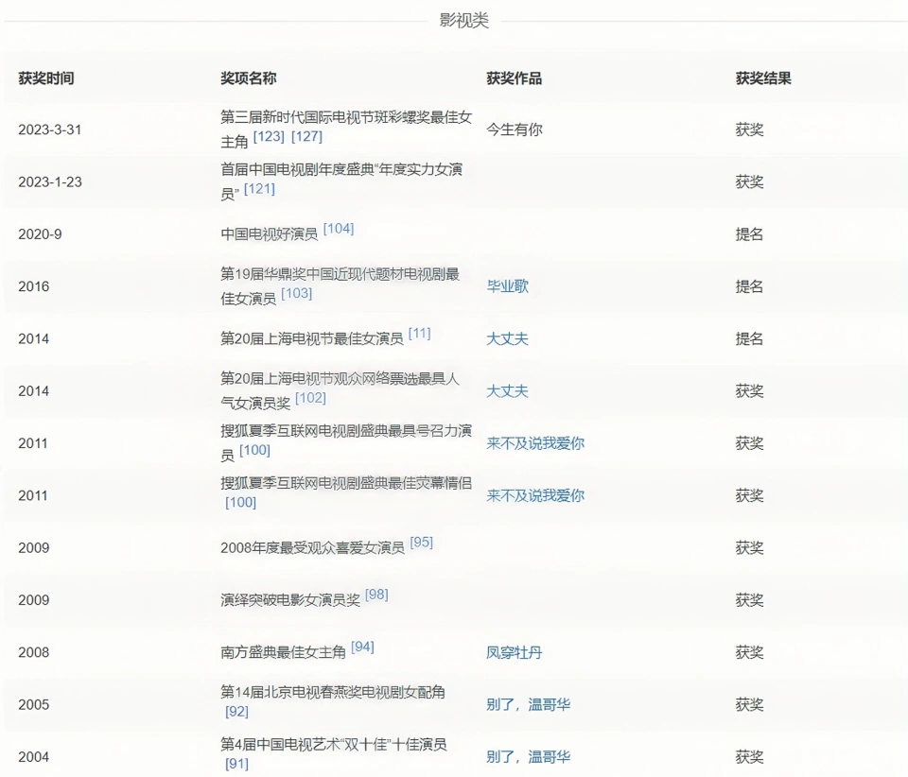Image resolution: width=908 pixels, height=777 pixels.
Task: Open citation [121] for 年度实力女演员
Action: (259, 189)
